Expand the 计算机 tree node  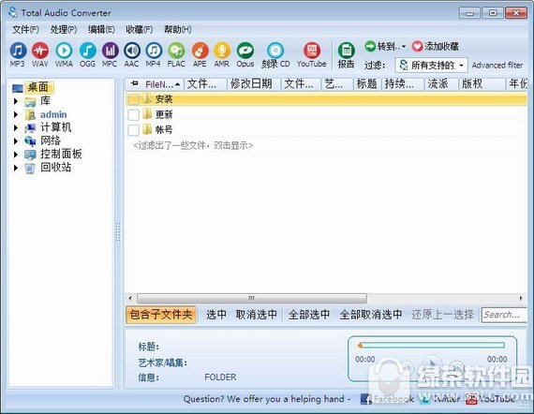pos(16,127)
